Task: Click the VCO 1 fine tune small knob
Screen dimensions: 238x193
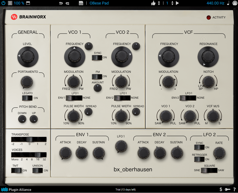Action: pyautogui.click(x=89, y=46)
